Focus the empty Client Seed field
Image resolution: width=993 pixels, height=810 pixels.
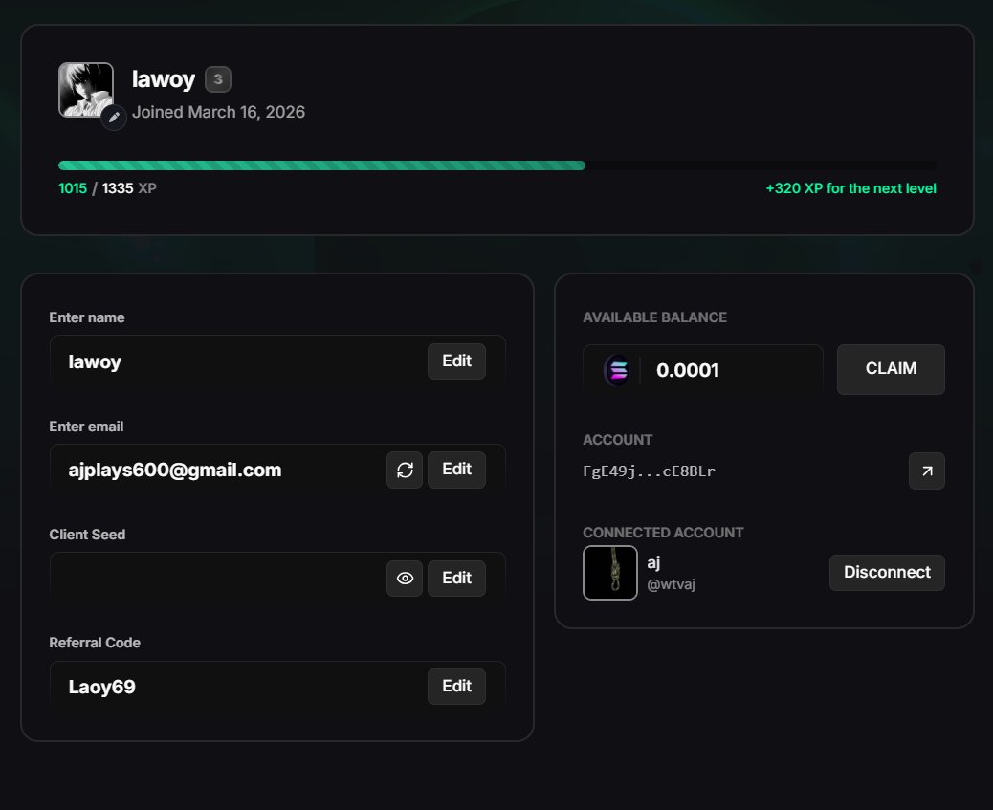tap(277, 579)
